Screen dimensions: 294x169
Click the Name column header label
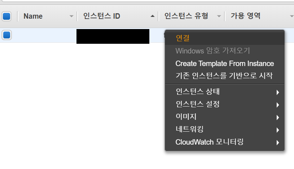click(x=33, y=16)
